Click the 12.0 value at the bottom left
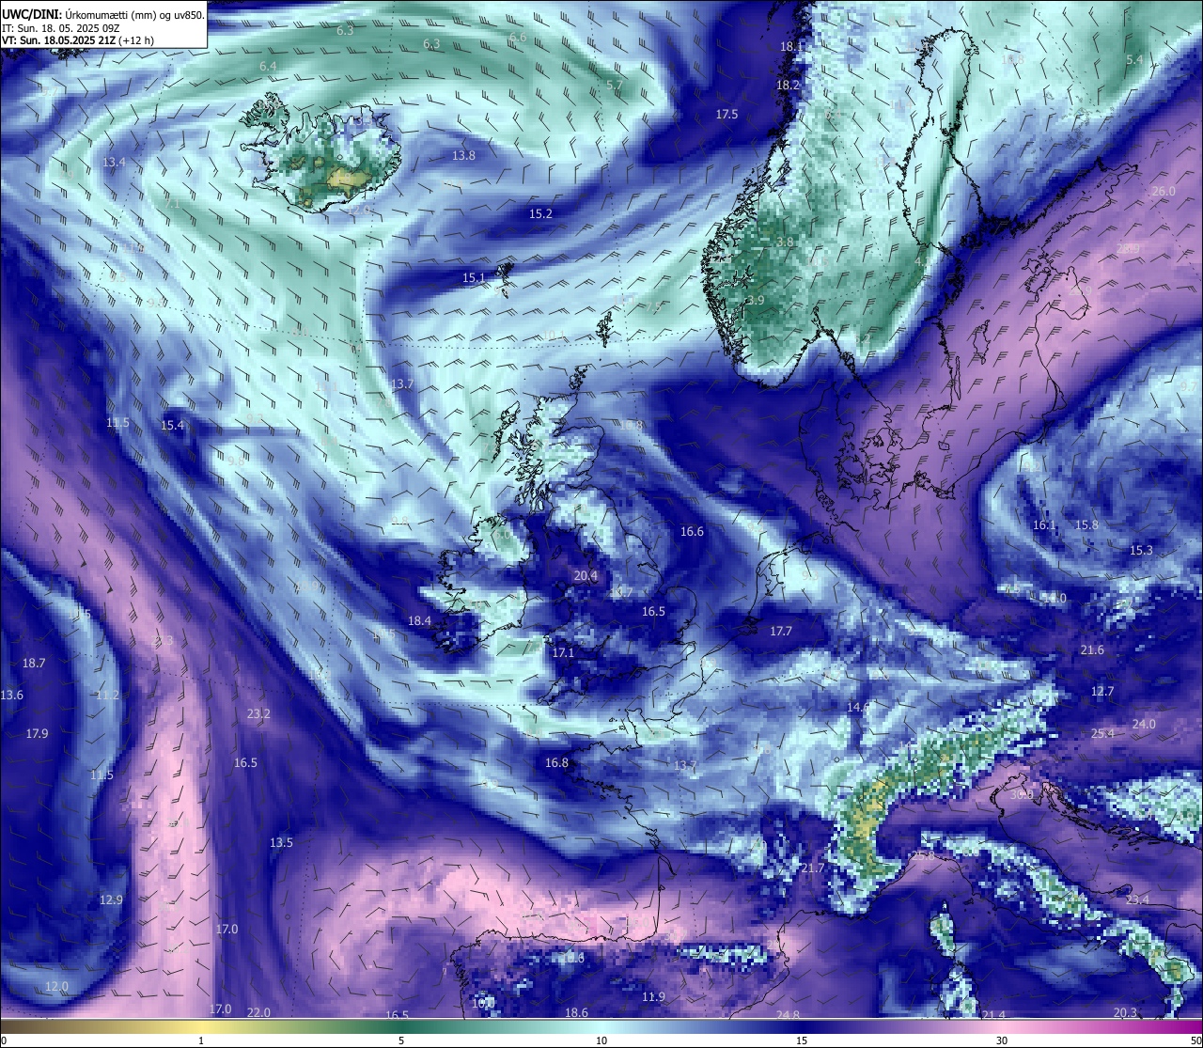 (x=56, y=987)
